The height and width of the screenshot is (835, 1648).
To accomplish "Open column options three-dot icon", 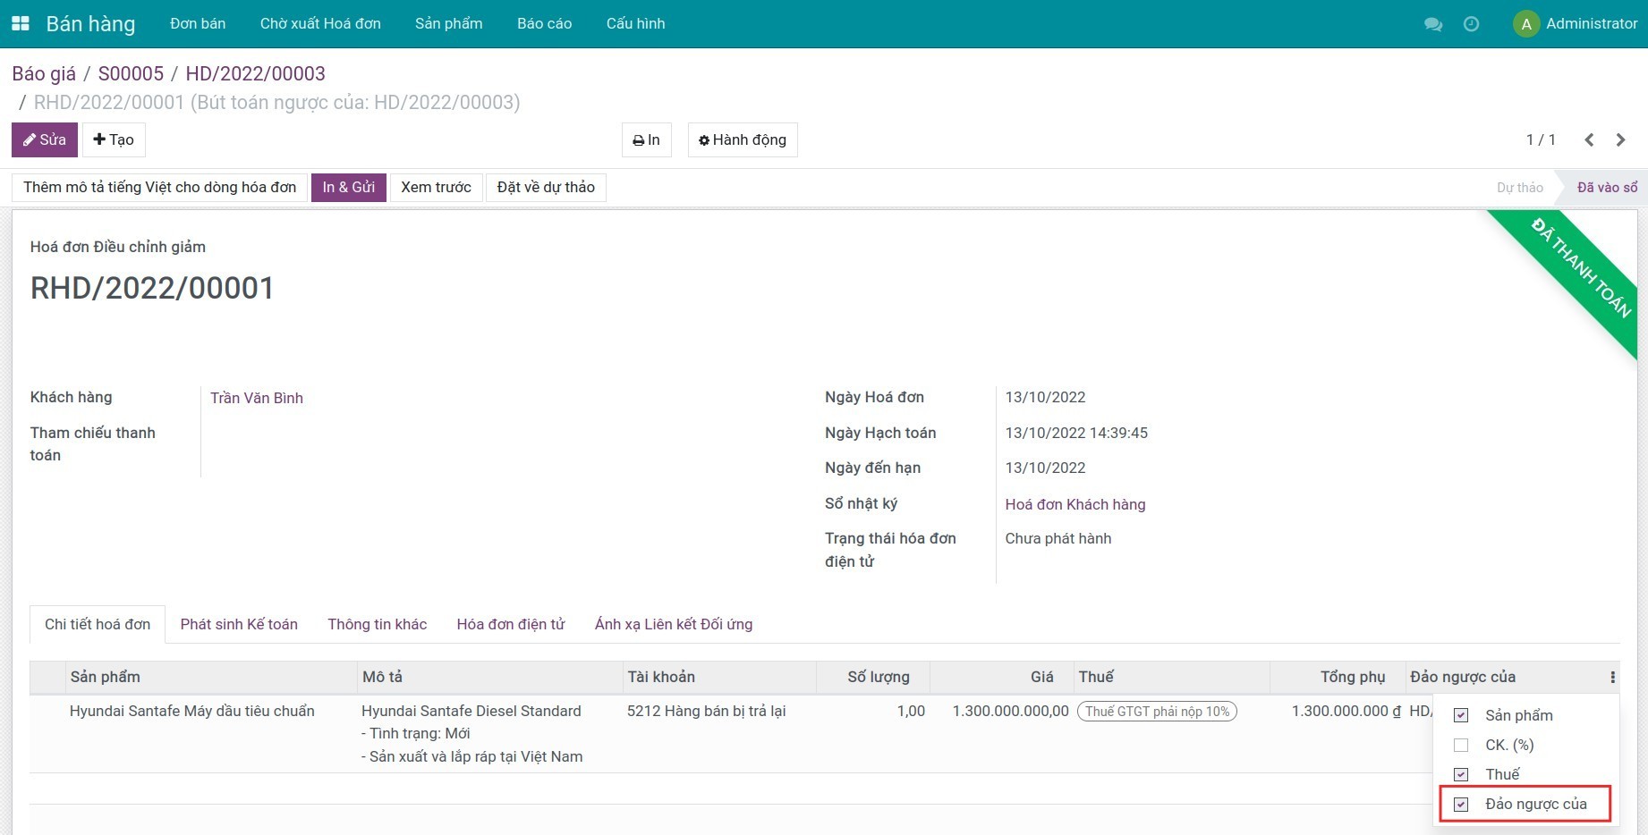I will pos(1612,678).
